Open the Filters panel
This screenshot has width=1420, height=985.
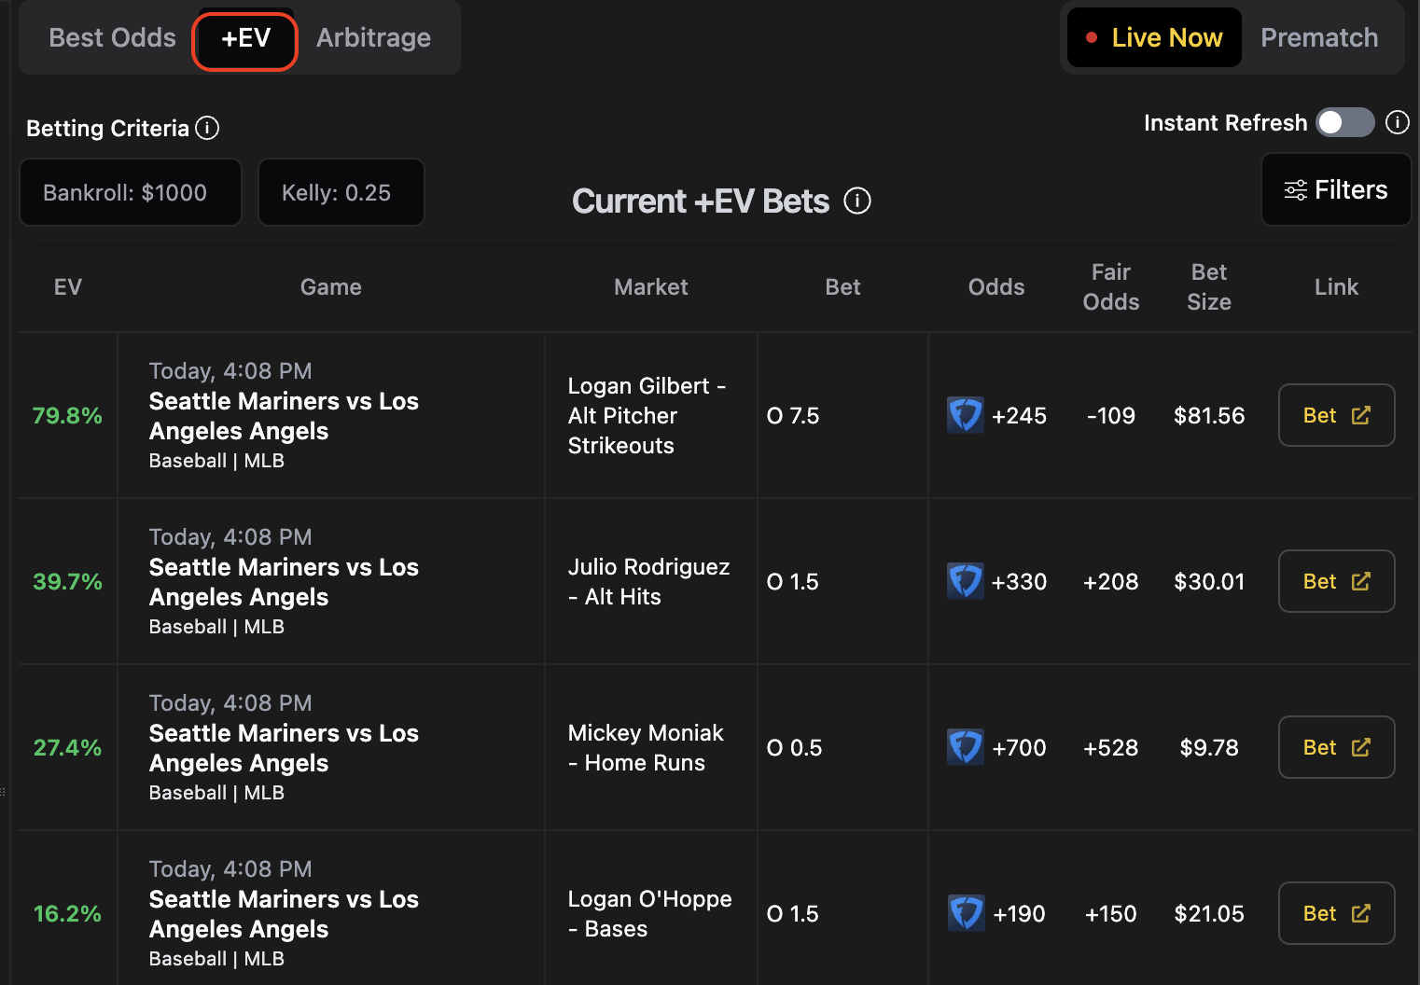1336,189
